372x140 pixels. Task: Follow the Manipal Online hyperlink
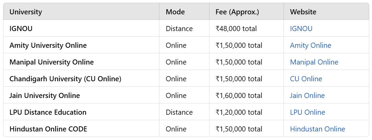[x=314, y=62]
